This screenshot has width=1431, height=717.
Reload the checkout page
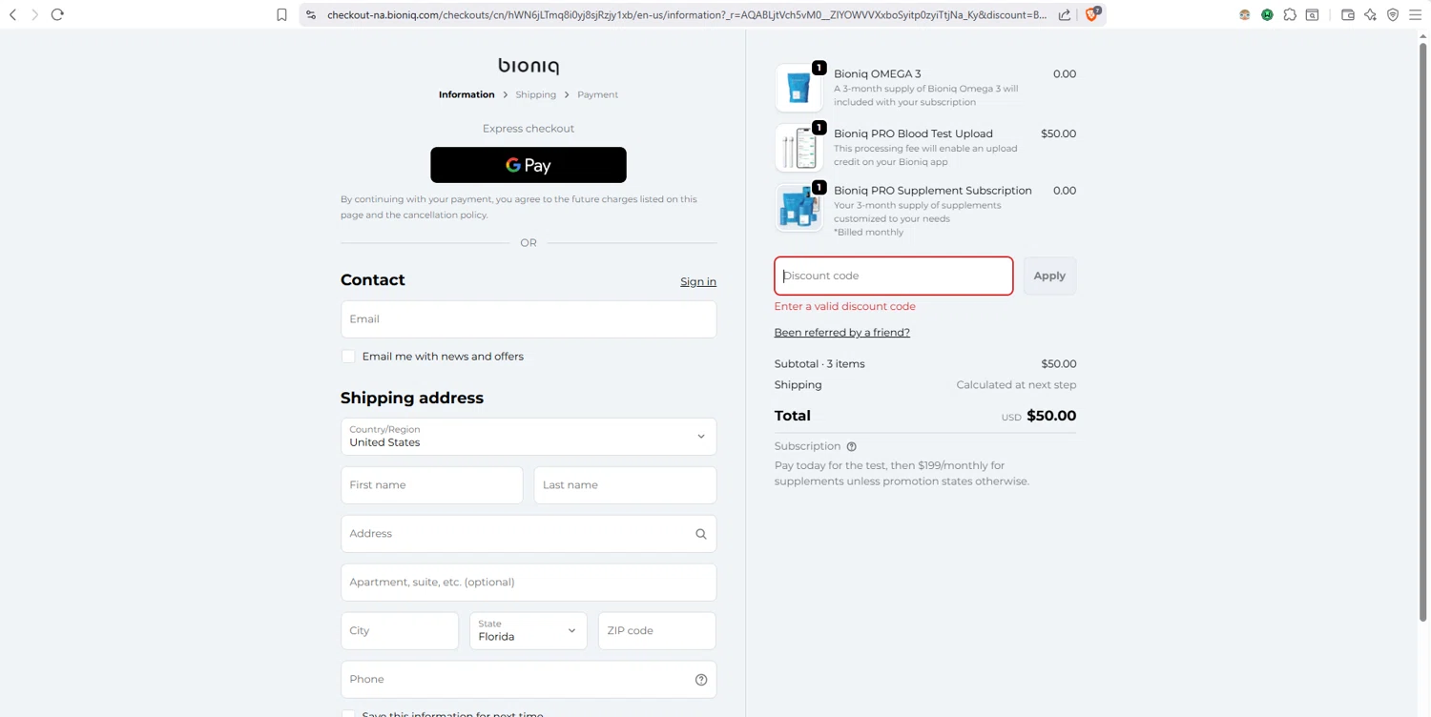click(57, 14)
